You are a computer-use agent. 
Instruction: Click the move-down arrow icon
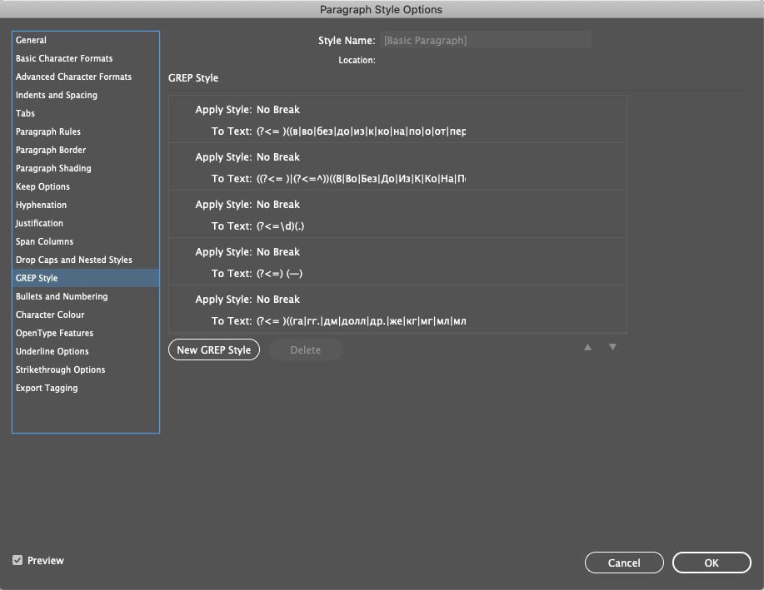(x=612, y=347)
